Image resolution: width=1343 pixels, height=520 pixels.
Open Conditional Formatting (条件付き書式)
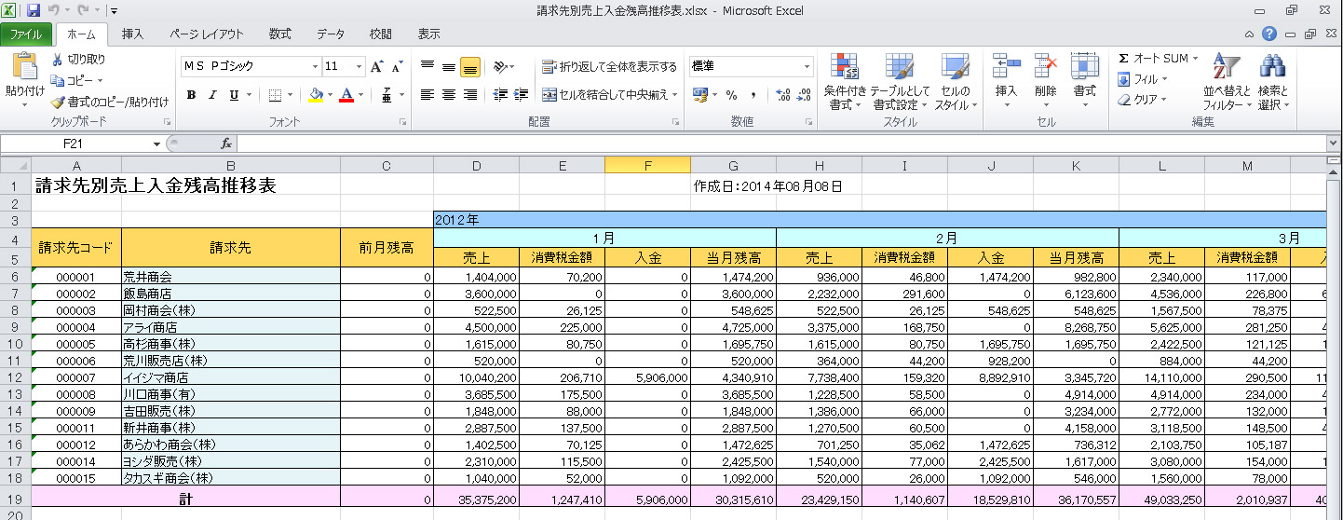(x=845, y=82)
